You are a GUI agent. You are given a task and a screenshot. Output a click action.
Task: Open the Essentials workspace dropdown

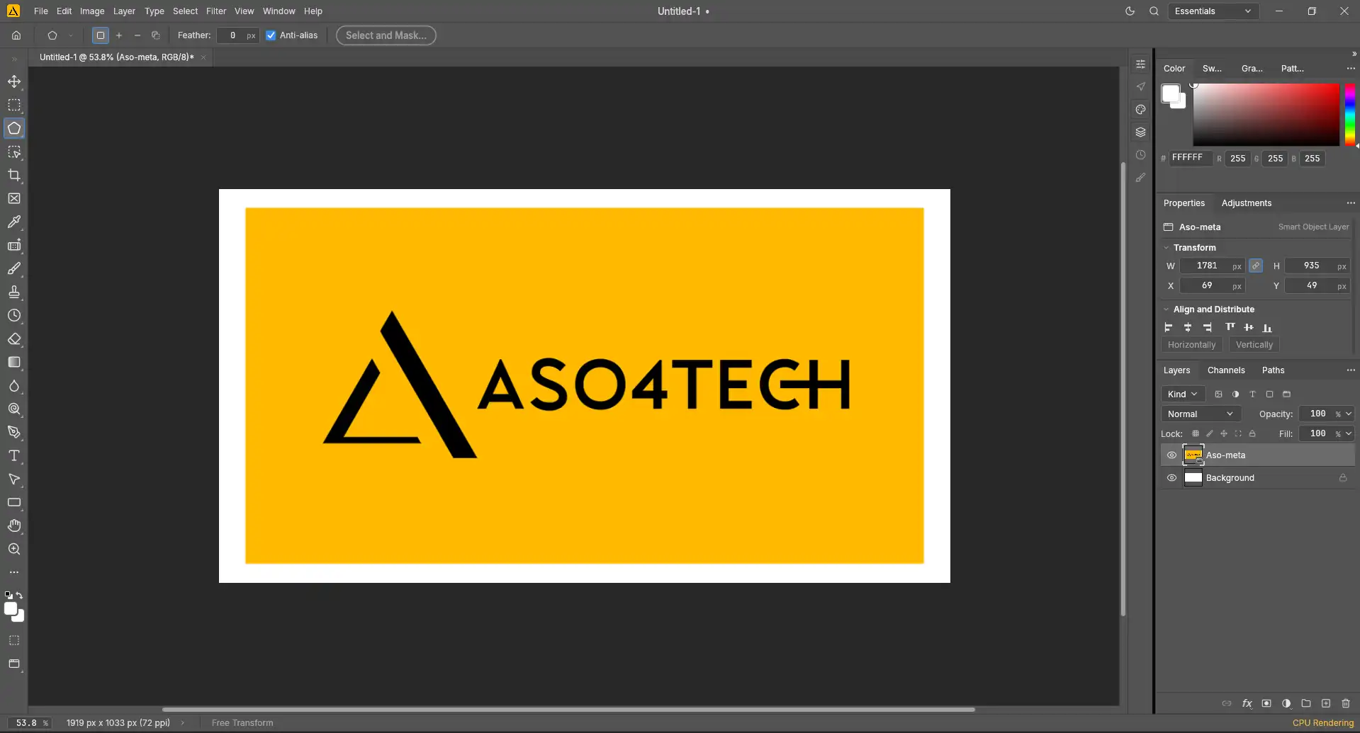click(x=1213, y=11)
